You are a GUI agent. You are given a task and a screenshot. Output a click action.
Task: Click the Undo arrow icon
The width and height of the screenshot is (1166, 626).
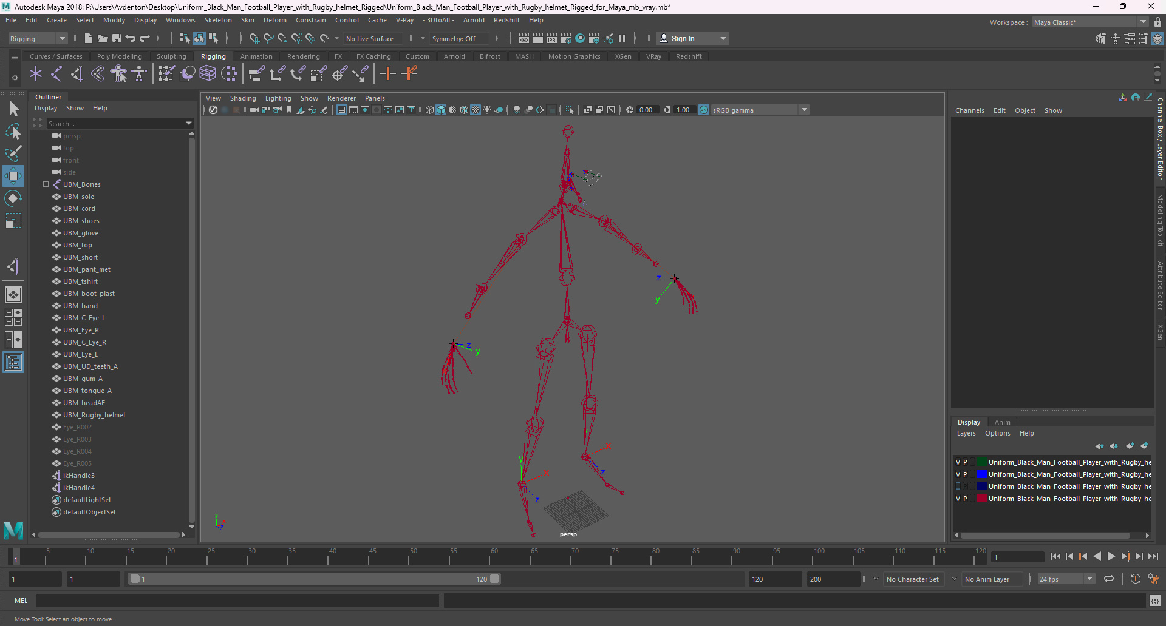131,38
